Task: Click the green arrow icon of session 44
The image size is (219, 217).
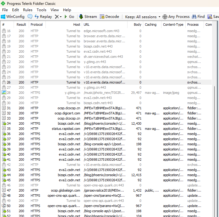Action: pos(4,175)
